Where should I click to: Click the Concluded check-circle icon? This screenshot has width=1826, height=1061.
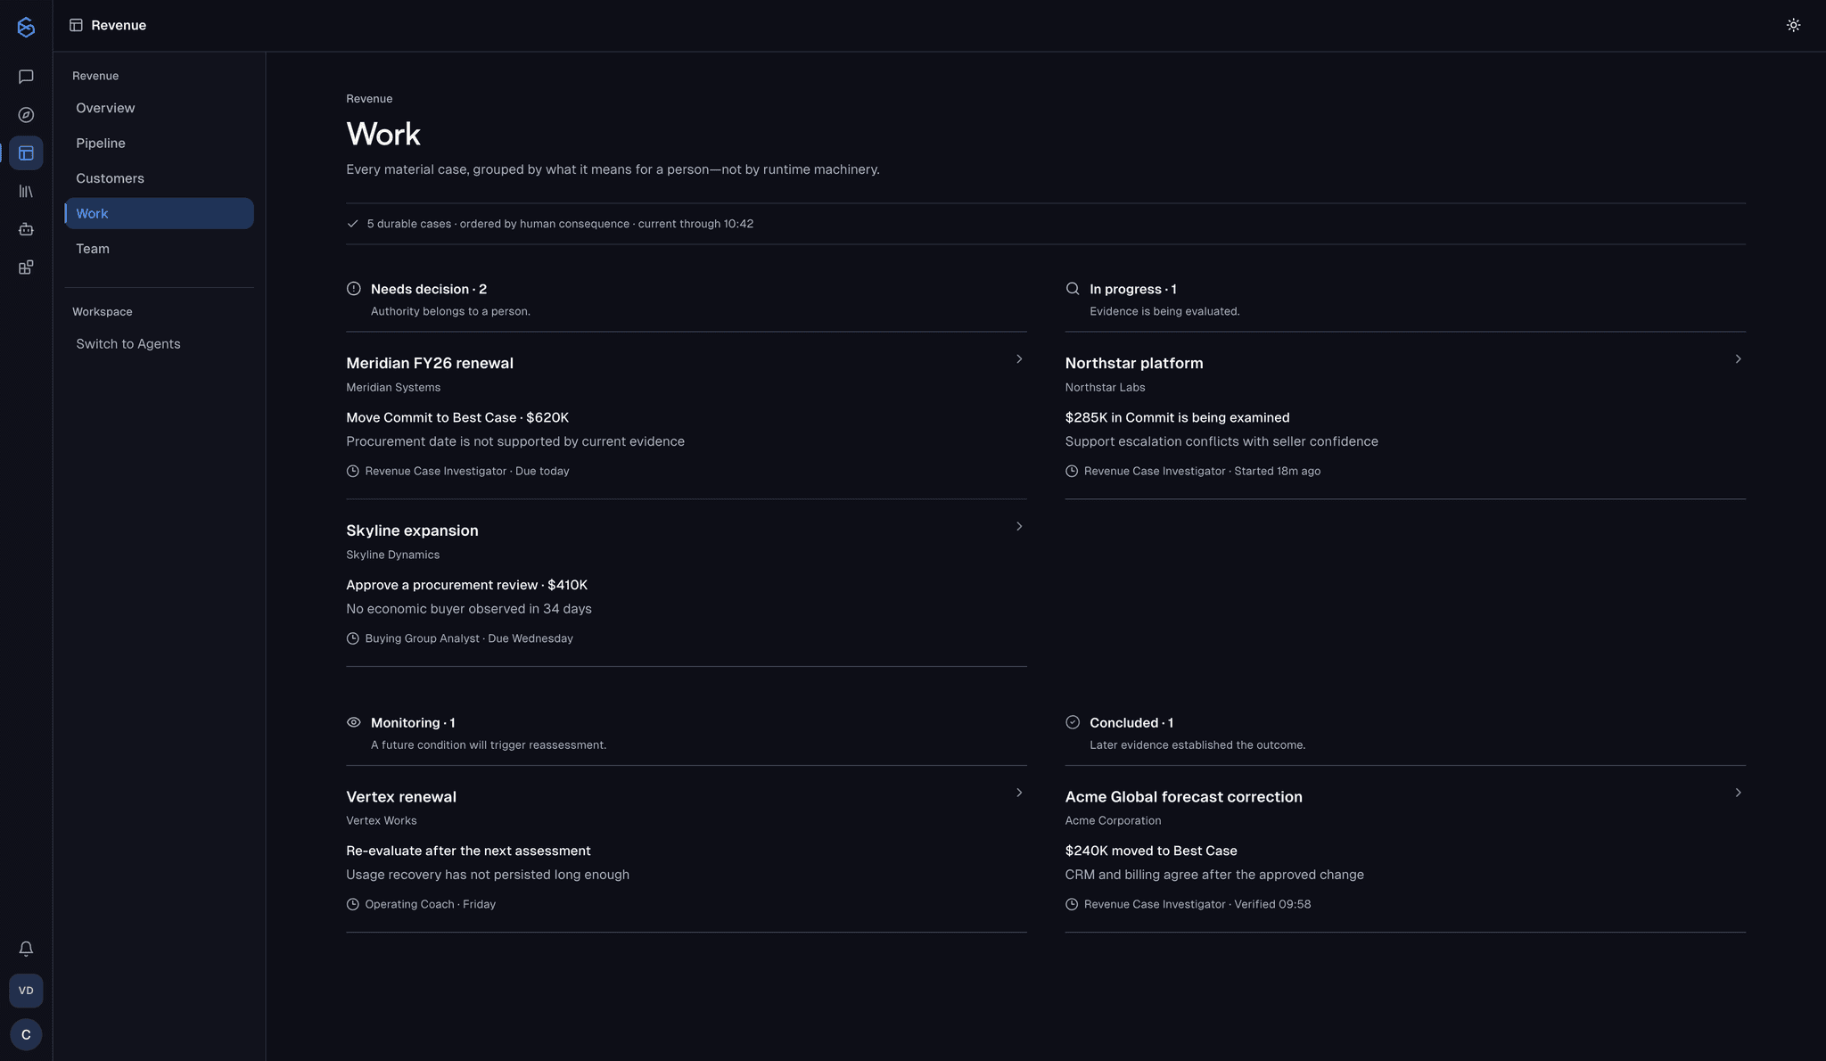click(x=1073, y=722)
